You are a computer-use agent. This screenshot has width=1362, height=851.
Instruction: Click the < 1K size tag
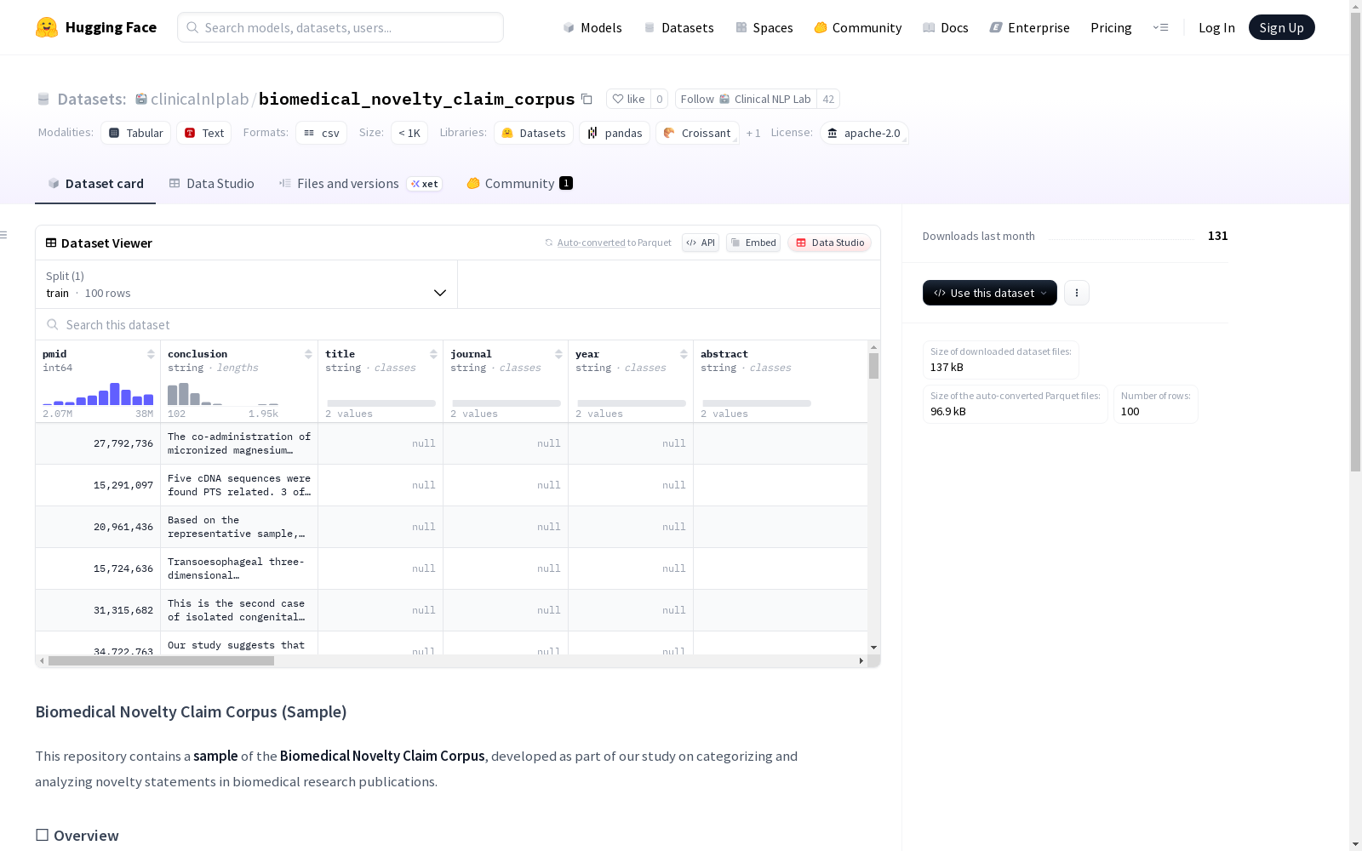tap(409, 133)
